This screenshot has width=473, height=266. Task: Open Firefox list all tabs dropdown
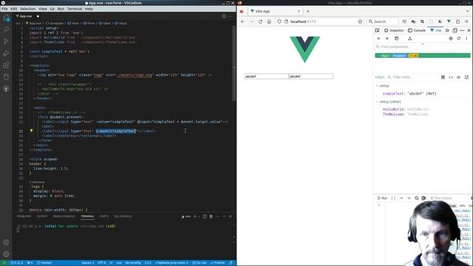467,11
